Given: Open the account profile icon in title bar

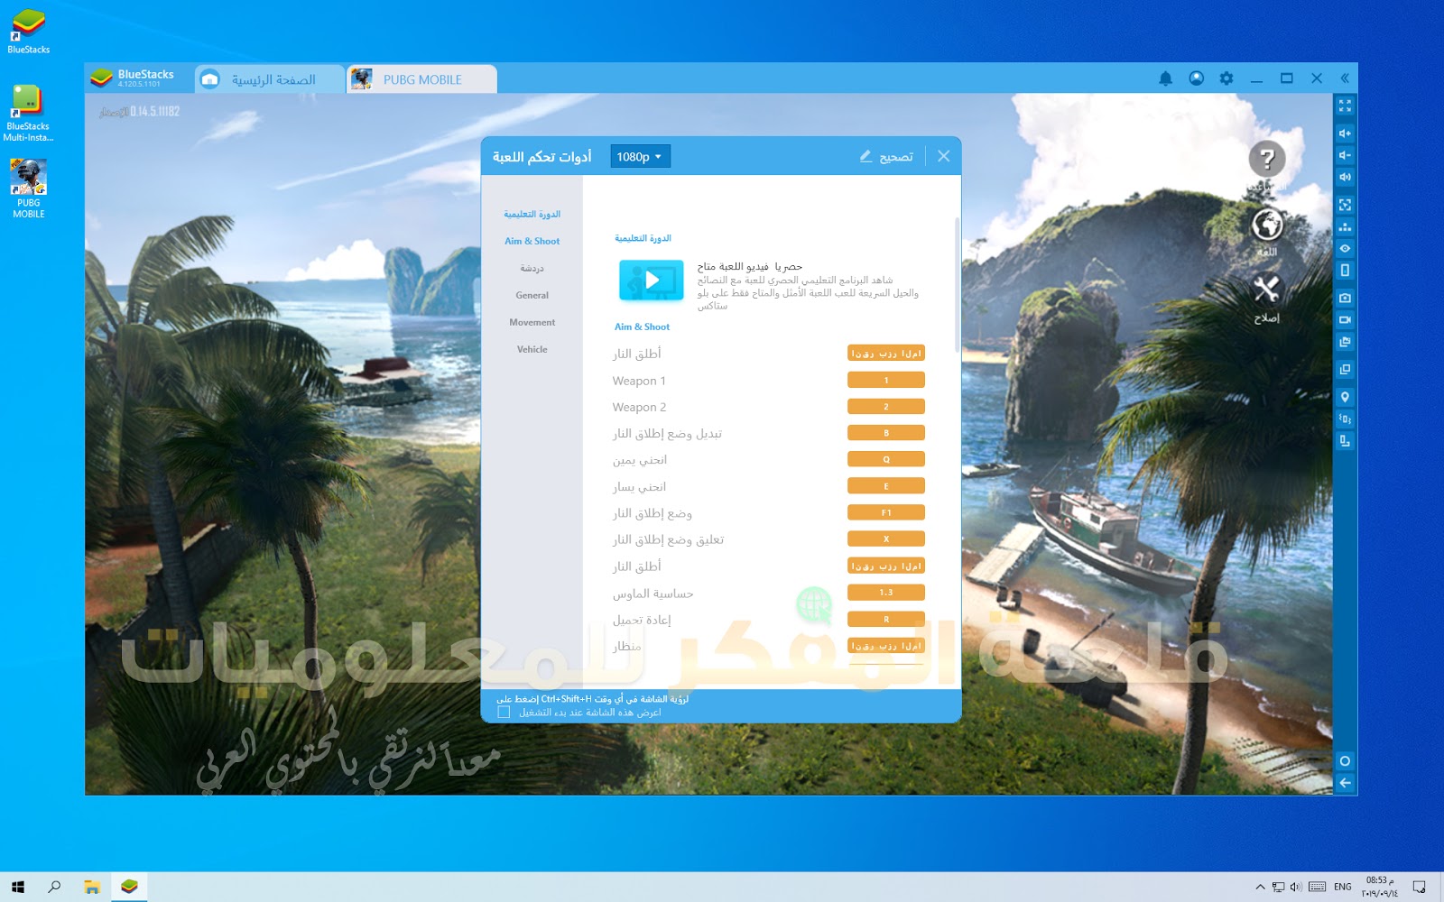Looking at the screenshot, I should [x=1196, y=78].
